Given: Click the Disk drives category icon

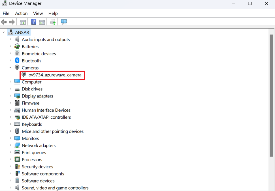Looking at the screenshot, I should 17,89.
